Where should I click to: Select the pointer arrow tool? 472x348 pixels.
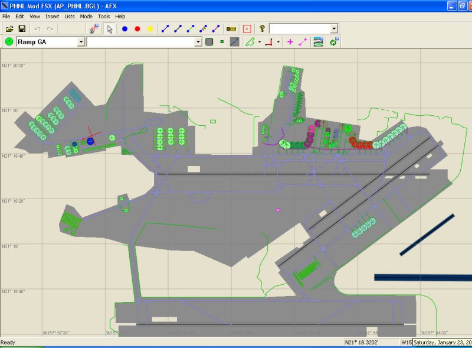pos(110,28)
